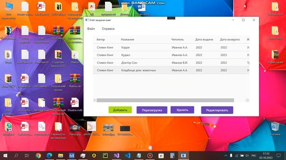286x160 pixels.
Task: Click the 2023 return date cell
Action: coord(223,55)
